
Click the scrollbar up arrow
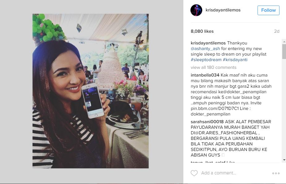click(284, 42)
